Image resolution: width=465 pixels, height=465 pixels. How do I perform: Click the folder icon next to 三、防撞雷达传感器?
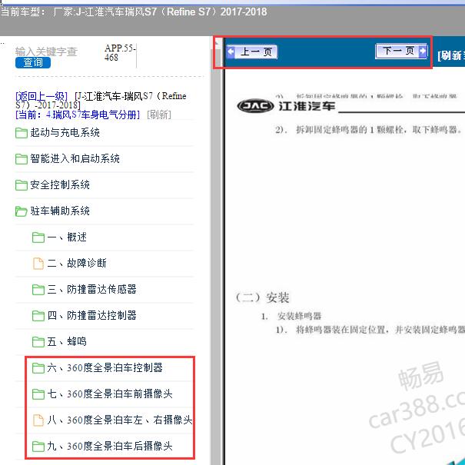coord(38,290)
